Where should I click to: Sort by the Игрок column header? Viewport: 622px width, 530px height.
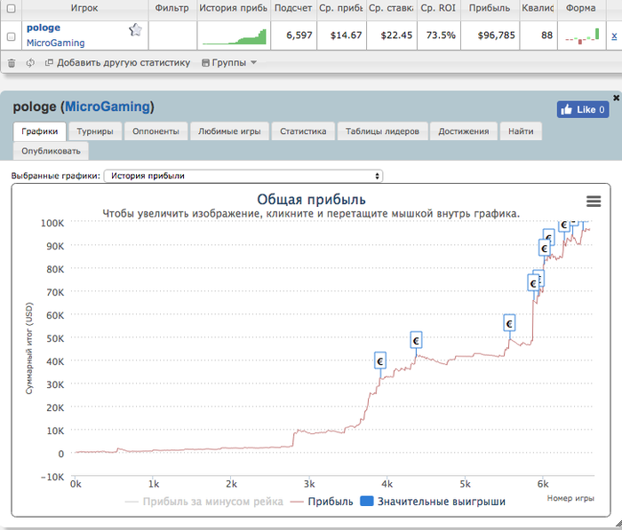pyautogui.click(x=84, y=8)
